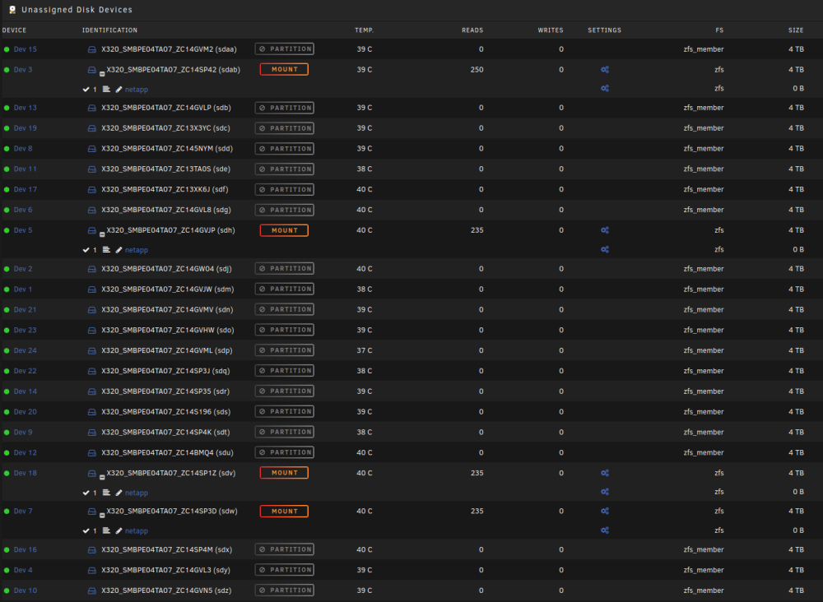
Task: Open Dev 17 device link
Action: point(26,190)
